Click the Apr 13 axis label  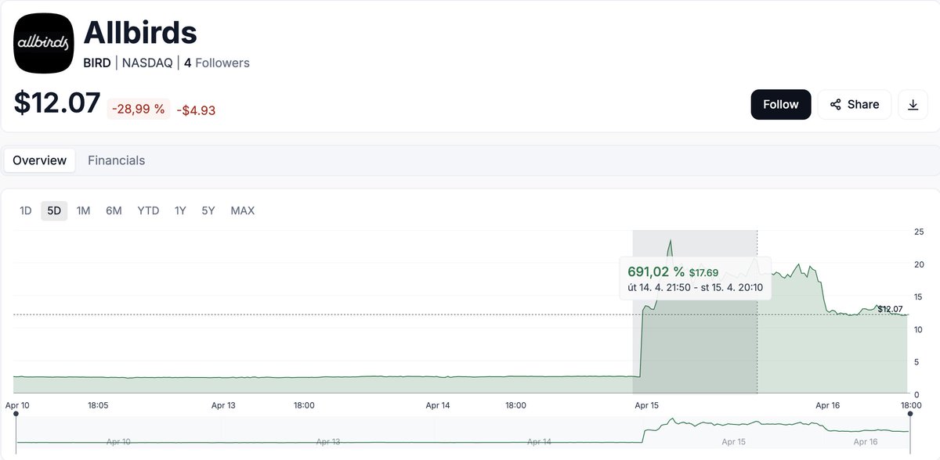click(x=224, y=405)
